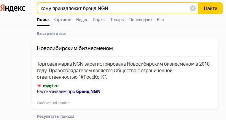
Task: Switch to the Видео tab
Action: tap(82, 20)
